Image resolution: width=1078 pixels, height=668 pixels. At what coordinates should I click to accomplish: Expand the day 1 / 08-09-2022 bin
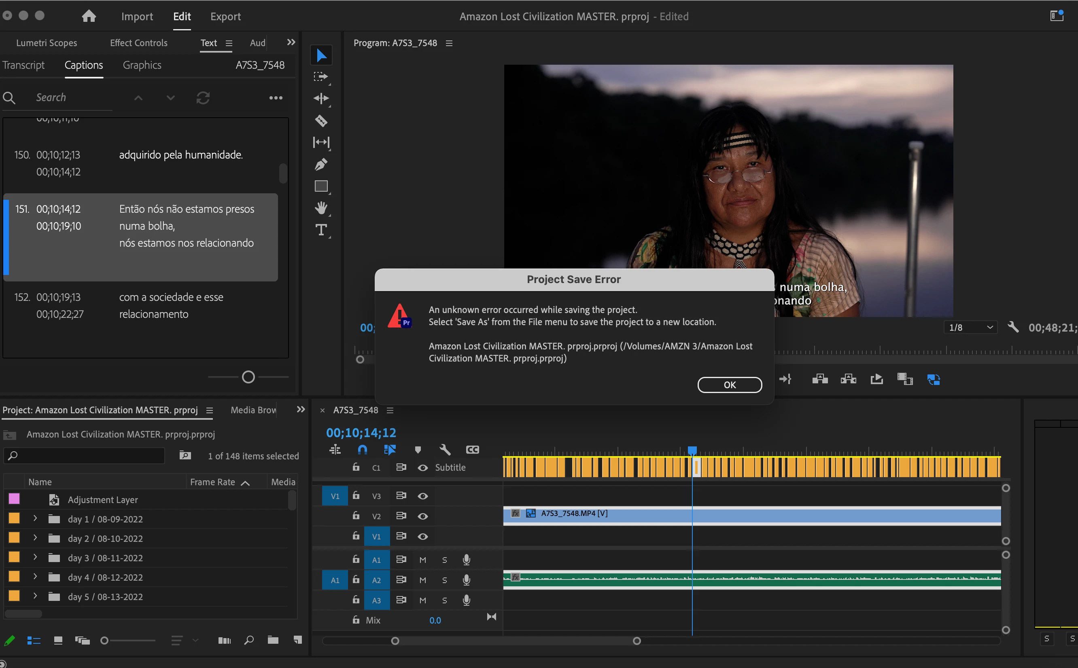[35, 518]
